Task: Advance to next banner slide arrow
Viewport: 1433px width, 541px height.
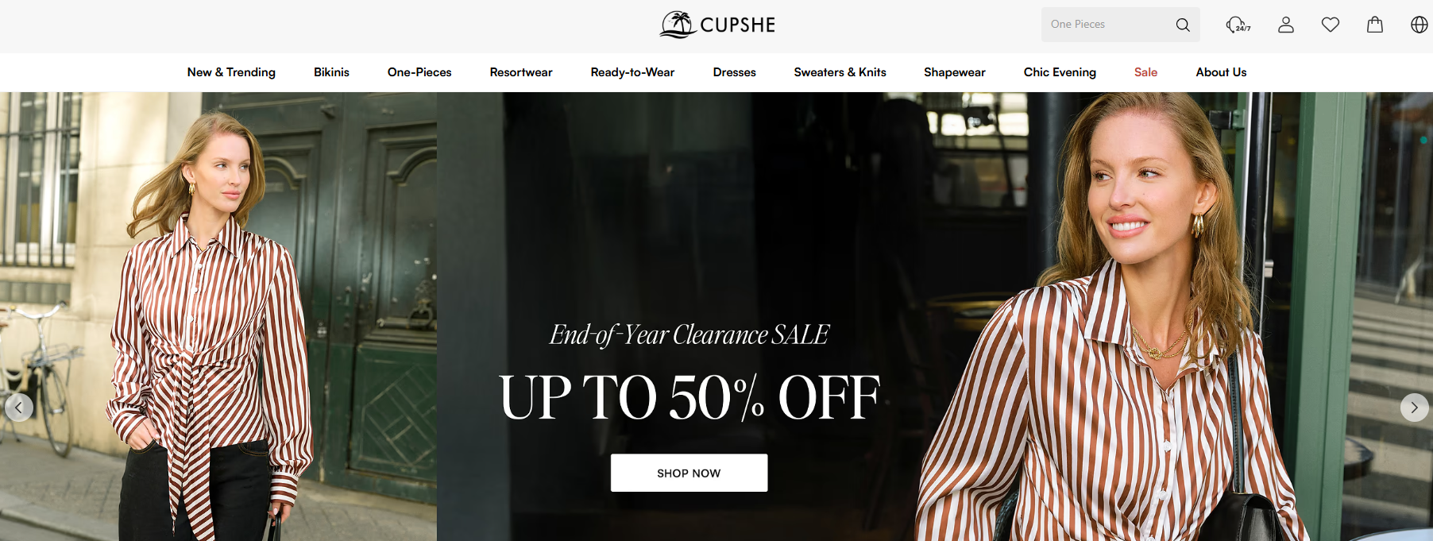Action: pyautogui.click(x=1414, y=407)
